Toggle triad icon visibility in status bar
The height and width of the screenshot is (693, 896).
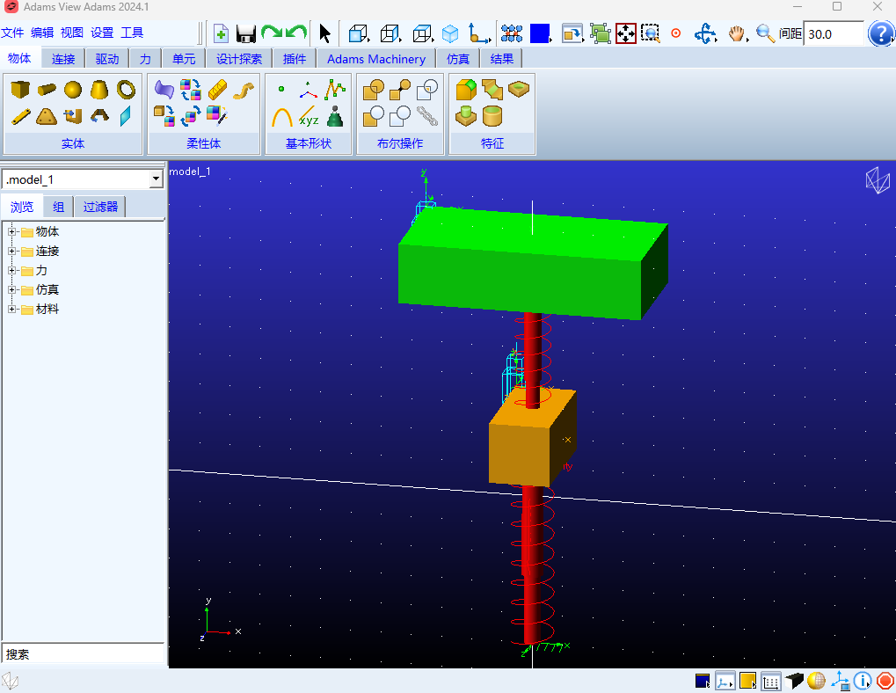[840, 681]
